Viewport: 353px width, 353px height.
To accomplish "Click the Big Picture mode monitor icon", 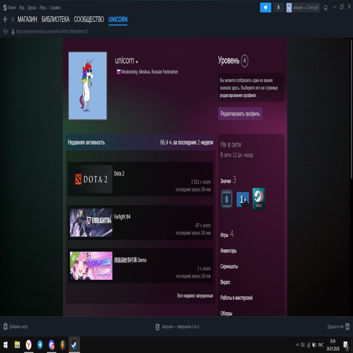I will (326, 8).
